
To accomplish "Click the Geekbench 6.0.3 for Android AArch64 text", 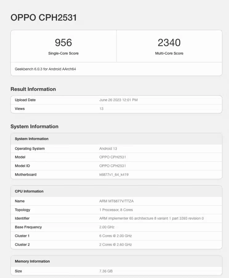I will [x=45, y=69].
